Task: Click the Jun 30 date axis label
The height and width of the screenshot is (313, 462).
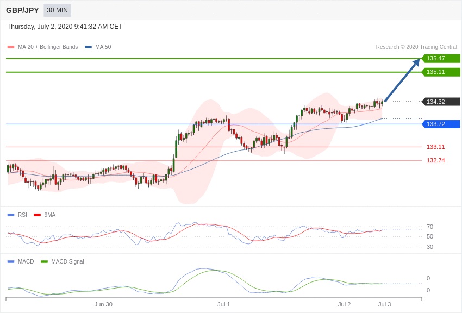Action: (103, 304)
